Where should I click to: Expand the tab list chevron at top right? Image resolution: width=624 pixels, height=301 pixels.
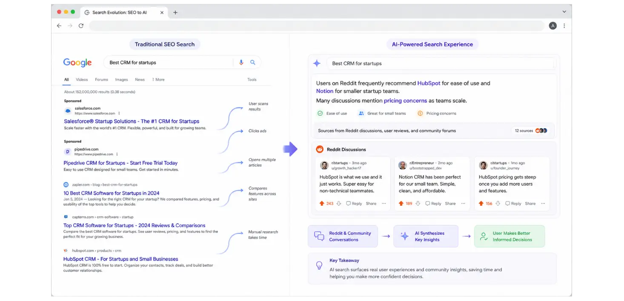564,12
